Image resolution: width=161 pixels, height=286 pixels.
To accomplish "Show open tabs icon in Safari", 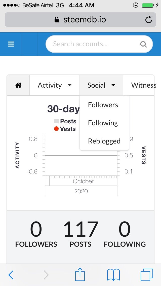I will 147,275.
